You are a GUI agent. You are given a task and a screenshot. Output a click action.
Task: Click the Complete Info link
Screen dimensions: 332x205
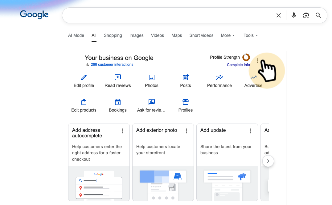[x=238, y=65]
